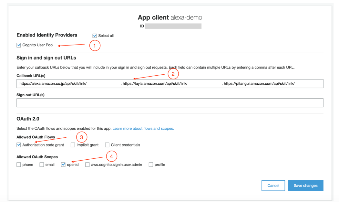Click the greyed-out App client ID field

point(173,26)
